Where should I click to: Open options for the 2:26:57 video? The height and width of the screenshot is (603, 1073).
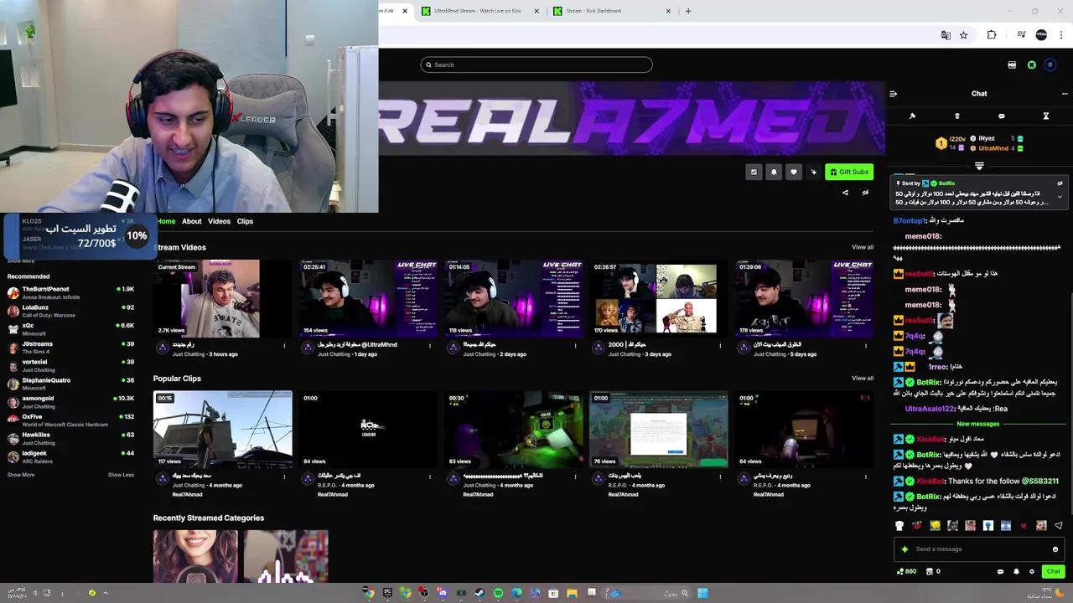pyautogui.click(x=720, y=346)
